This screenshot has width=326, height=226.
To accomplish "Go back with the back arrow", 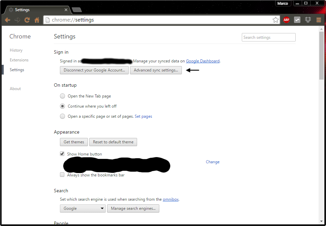I will pos(7,20).
